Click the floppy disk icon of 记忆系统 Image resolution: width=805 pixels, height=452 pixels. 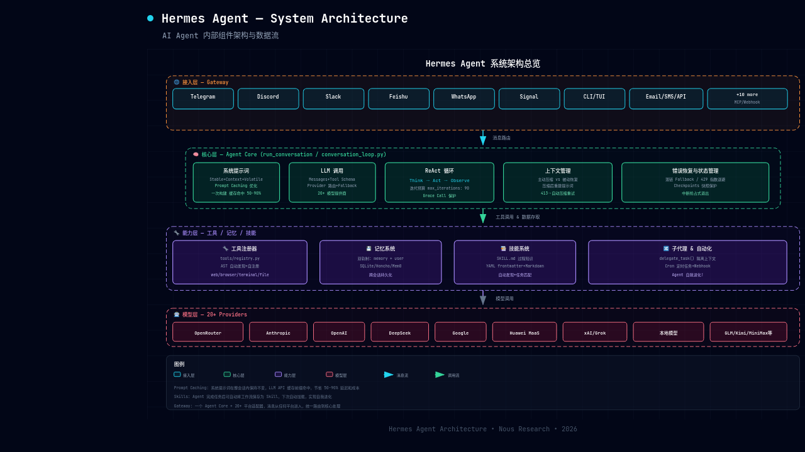pyautogui.click(x=369, y=249)
